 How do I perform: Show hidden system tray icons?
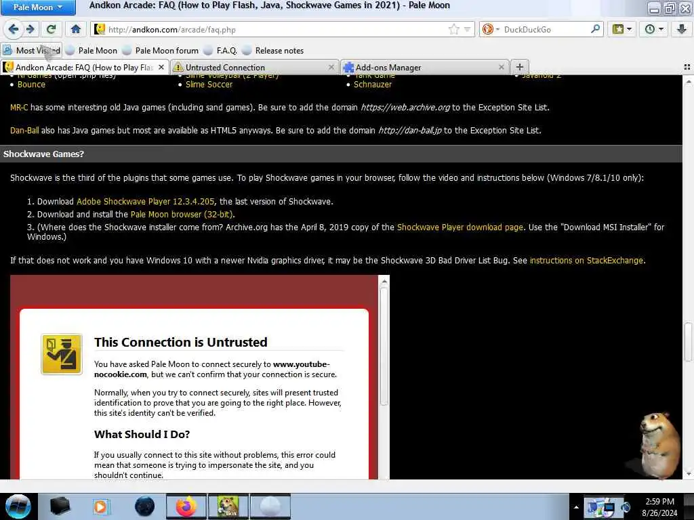pos(576,507)
